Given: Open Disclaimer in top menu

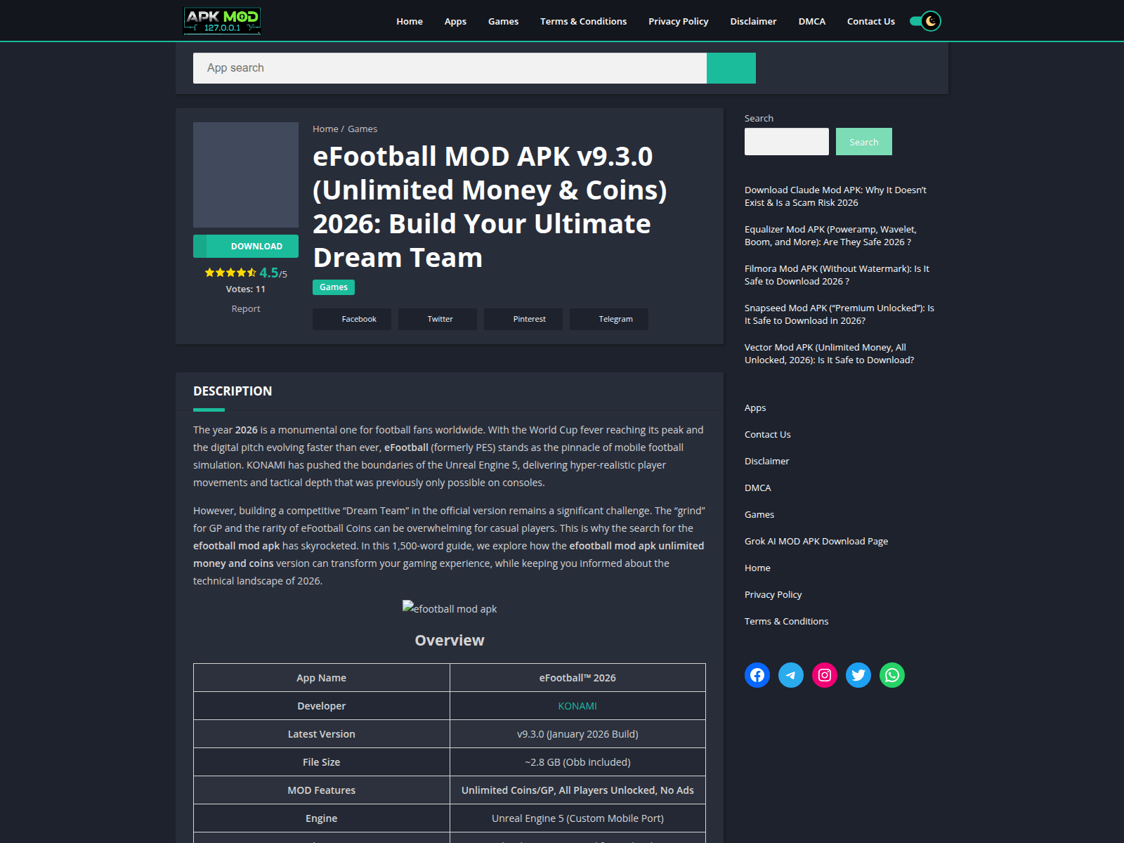Looking at the screenshot, I should (753, 21).
